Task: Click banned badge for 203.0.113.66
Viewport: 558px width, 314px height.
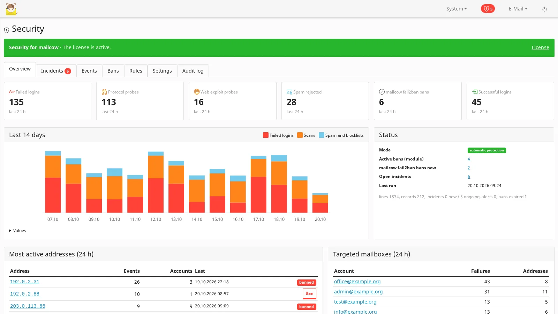Action: [x=307, y=307]
